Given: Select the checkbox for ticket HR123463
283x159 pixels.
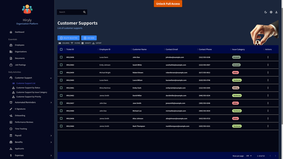Looking at the screenshot, I should coord(61,65).
